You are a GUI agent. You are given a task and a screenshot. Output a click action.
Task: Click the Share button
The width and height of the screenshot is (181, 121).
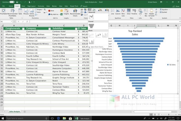coord(176,6)
